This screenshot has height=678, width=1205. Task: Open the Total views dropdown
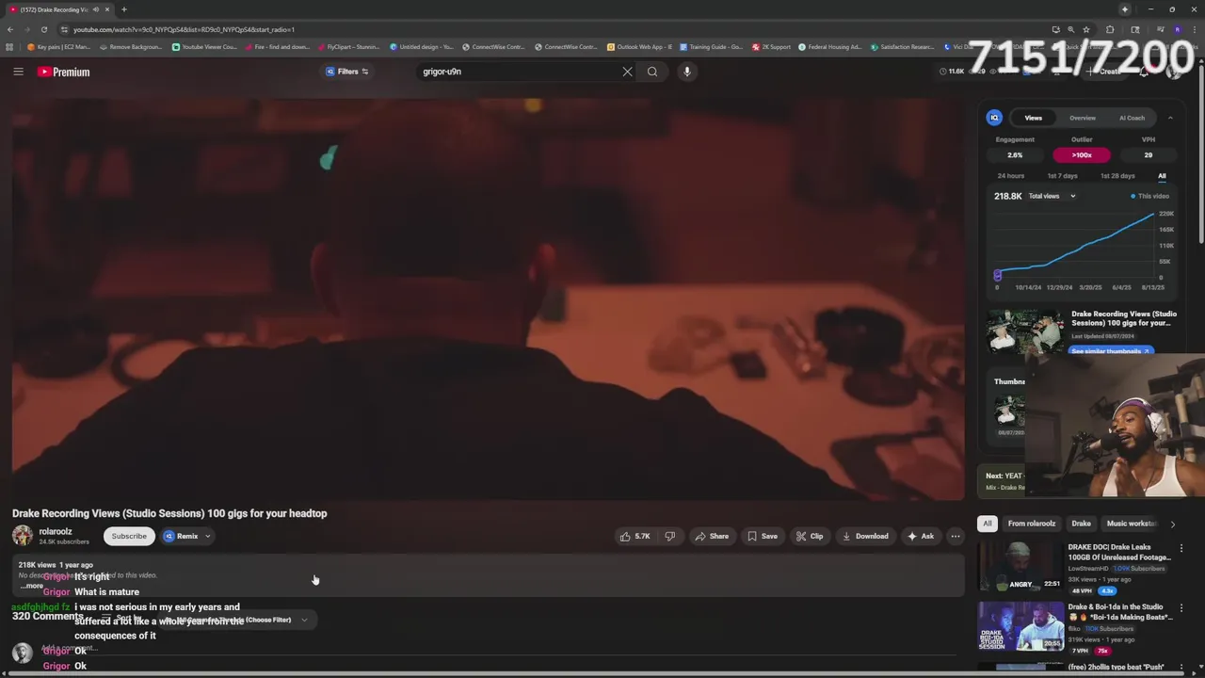(1052, 196)
